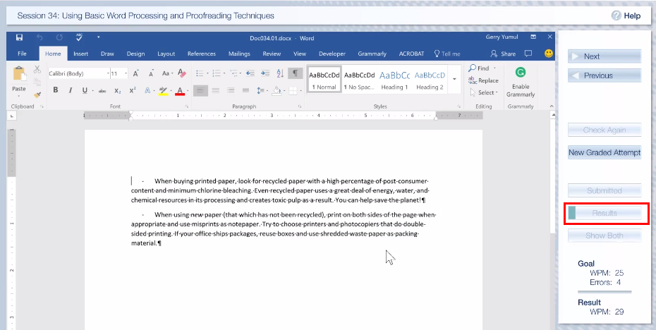Image resolution: width=656 pixels, height=330 pixels.
Task: Click the Previous button in side panel
Action: (605, 75)
